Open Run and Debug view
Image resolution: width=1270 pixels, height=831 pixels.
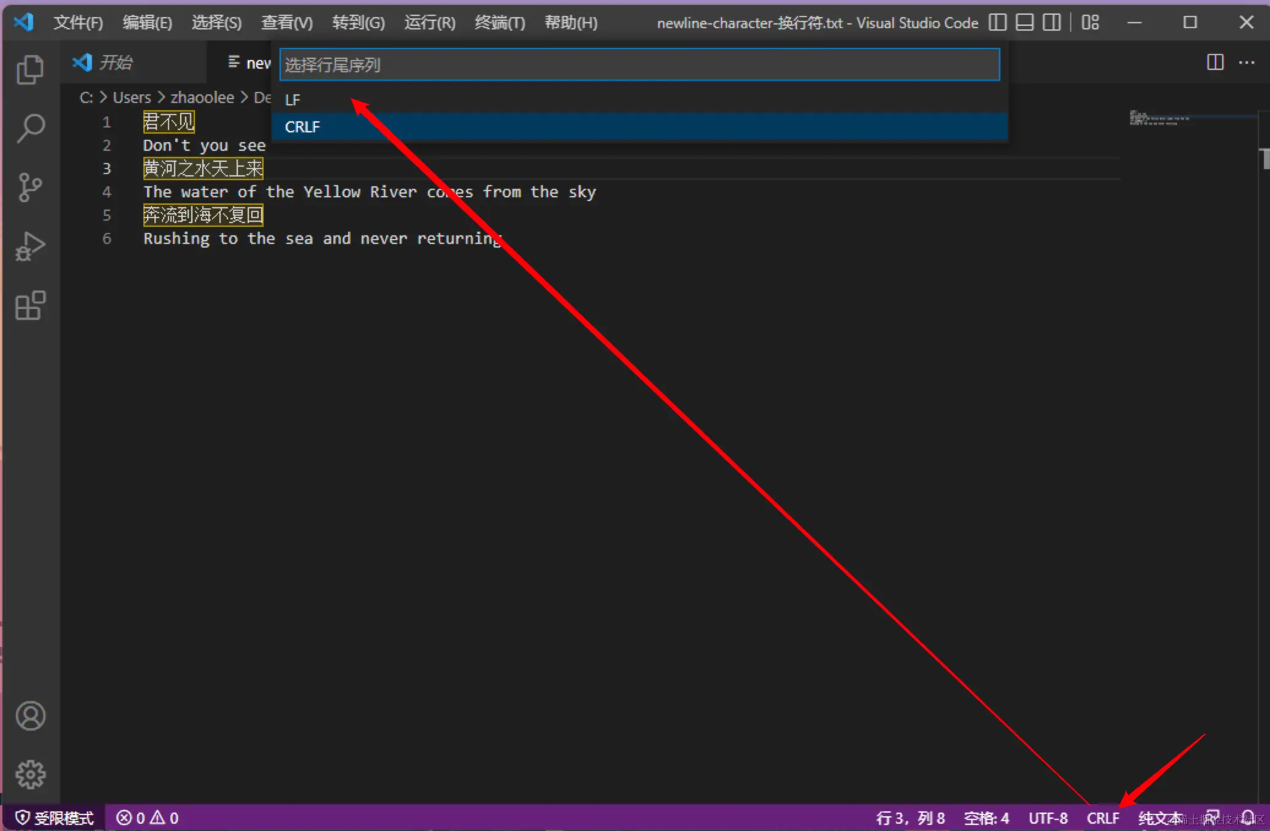coord(30,246)
